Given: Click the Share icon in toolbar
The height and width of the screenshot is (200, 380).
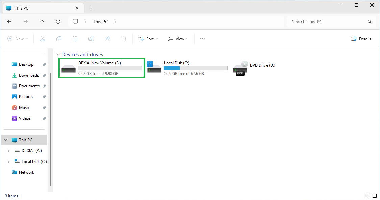Looking at the screenshot, I should 107,39.
